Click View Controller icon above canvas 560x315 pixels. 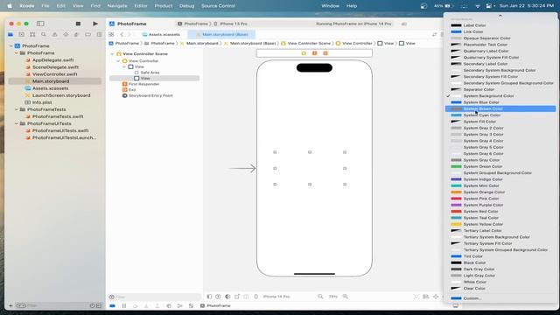[x=304, y=53]
